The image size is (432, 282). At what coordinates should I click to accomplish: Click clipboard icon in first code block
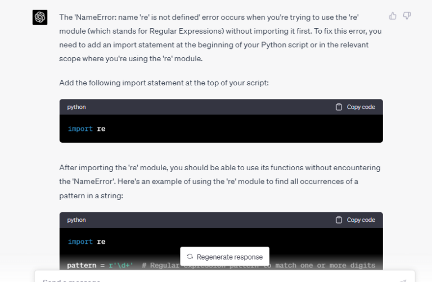[339, 107]
